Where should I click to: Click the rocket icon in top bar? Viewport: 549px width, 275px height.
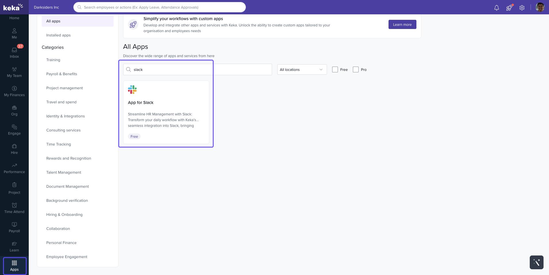point(509,8)
